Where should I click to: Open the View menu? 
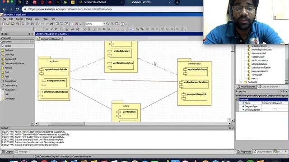pyautogui.click(x=37, y=19)
